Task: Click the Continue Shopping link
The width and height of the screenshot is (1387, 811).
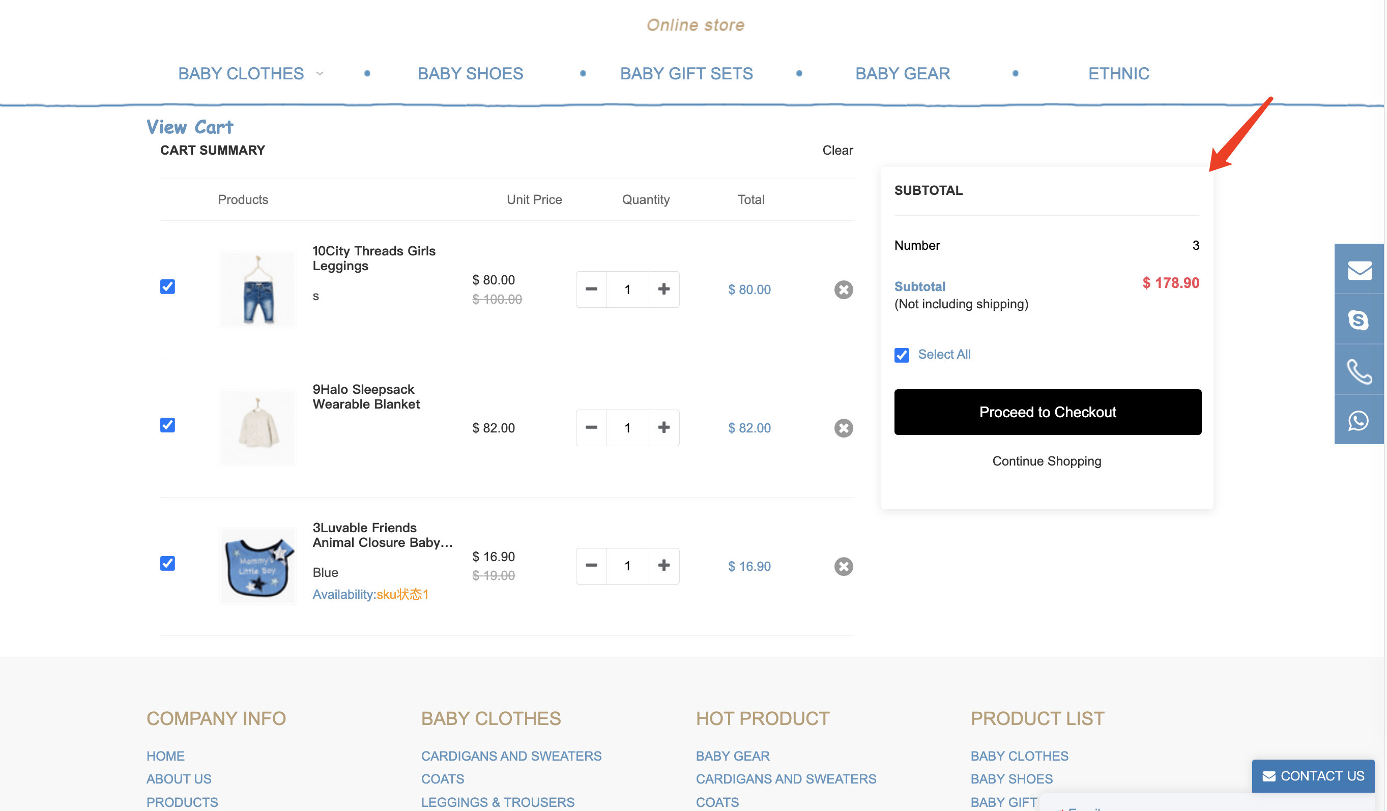Action: (x=1046, y=461)
